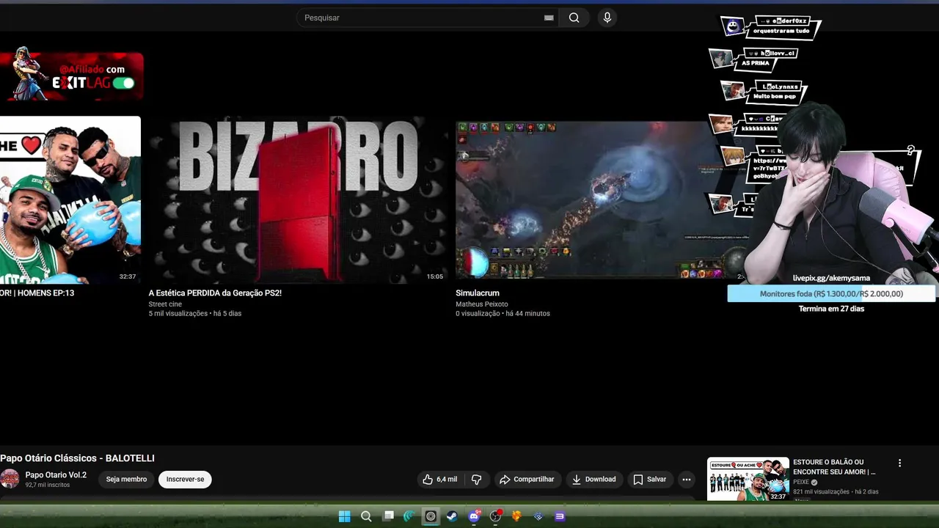Open the balloon men EP:13 video thumbnail
This screenshot has height=528, width=939.
[x=70, y=199]
